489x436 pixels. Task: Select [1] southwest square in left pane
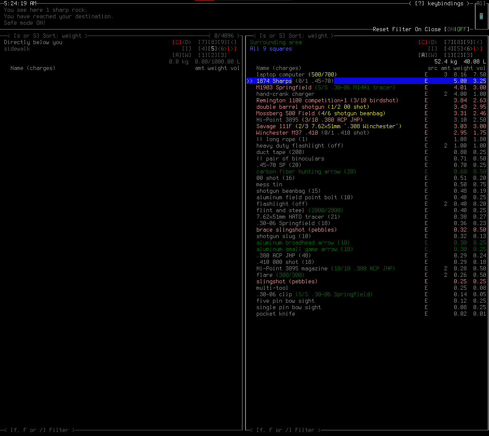click(x=203, y=55)
